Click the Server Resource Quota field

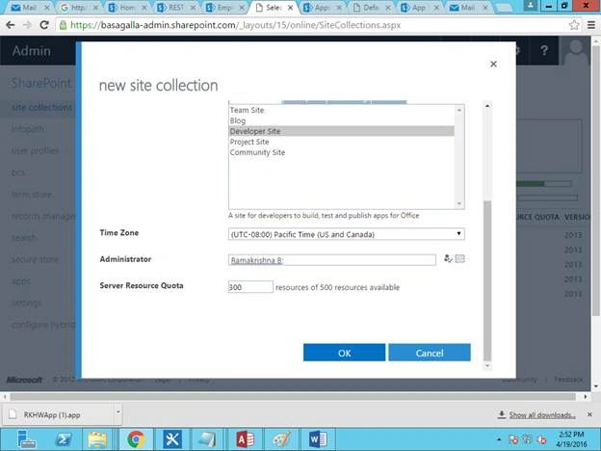pyautogui.click(x=250, y=287)
